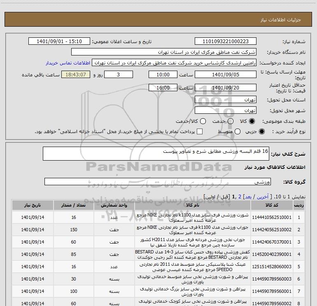Jump to آخرین (last) page link
317x306 pixels.
pyautogui.click(x=263, y=197)
